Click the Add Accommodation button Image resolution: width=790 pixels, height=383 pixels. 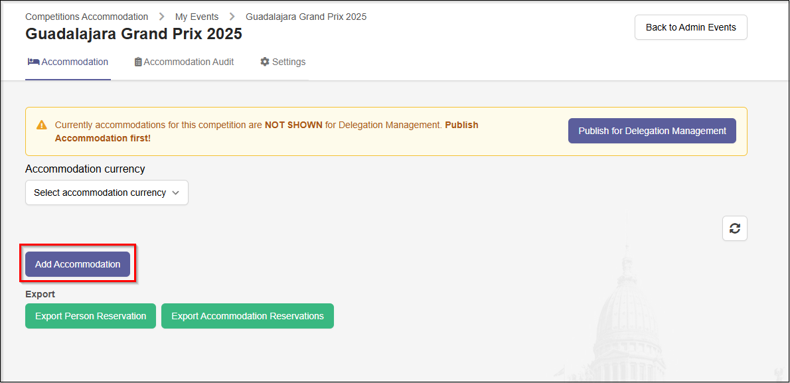(x=78, y=264)
